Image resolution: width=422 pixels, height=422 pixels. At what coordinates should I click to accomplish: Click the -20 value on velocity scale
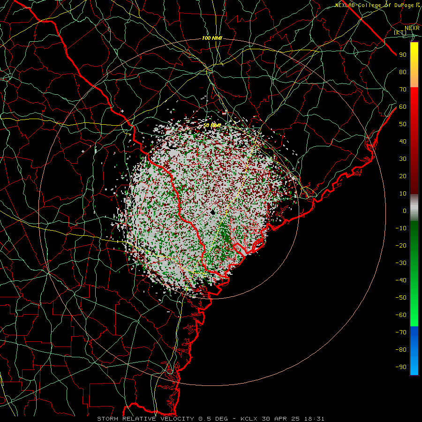coord(401,245)
